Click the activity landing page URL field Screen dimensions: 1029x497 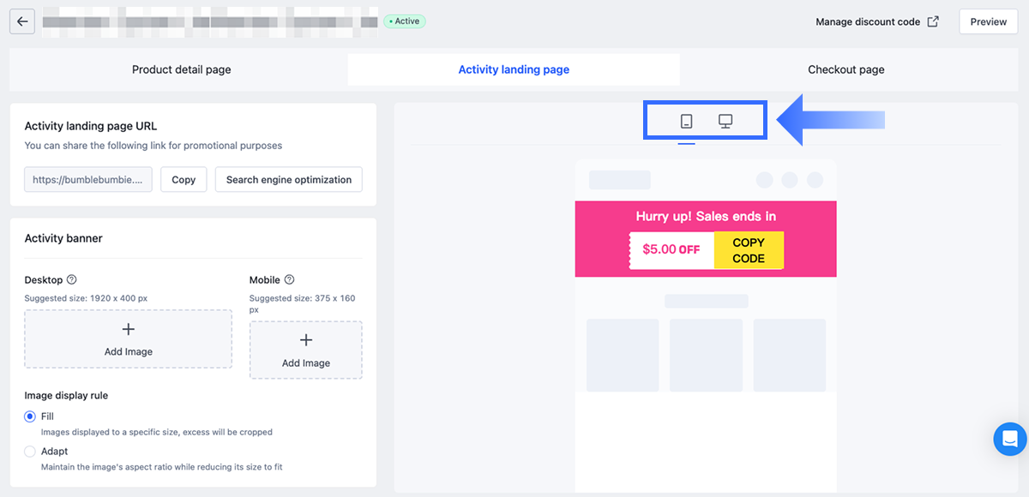coord(88,180)
